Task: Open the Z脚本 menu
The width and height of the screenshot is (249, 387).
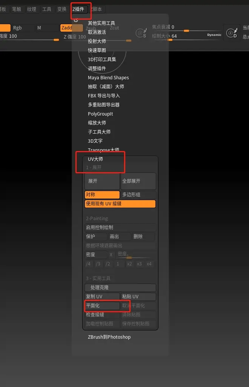Action: [x=96, y=9]
